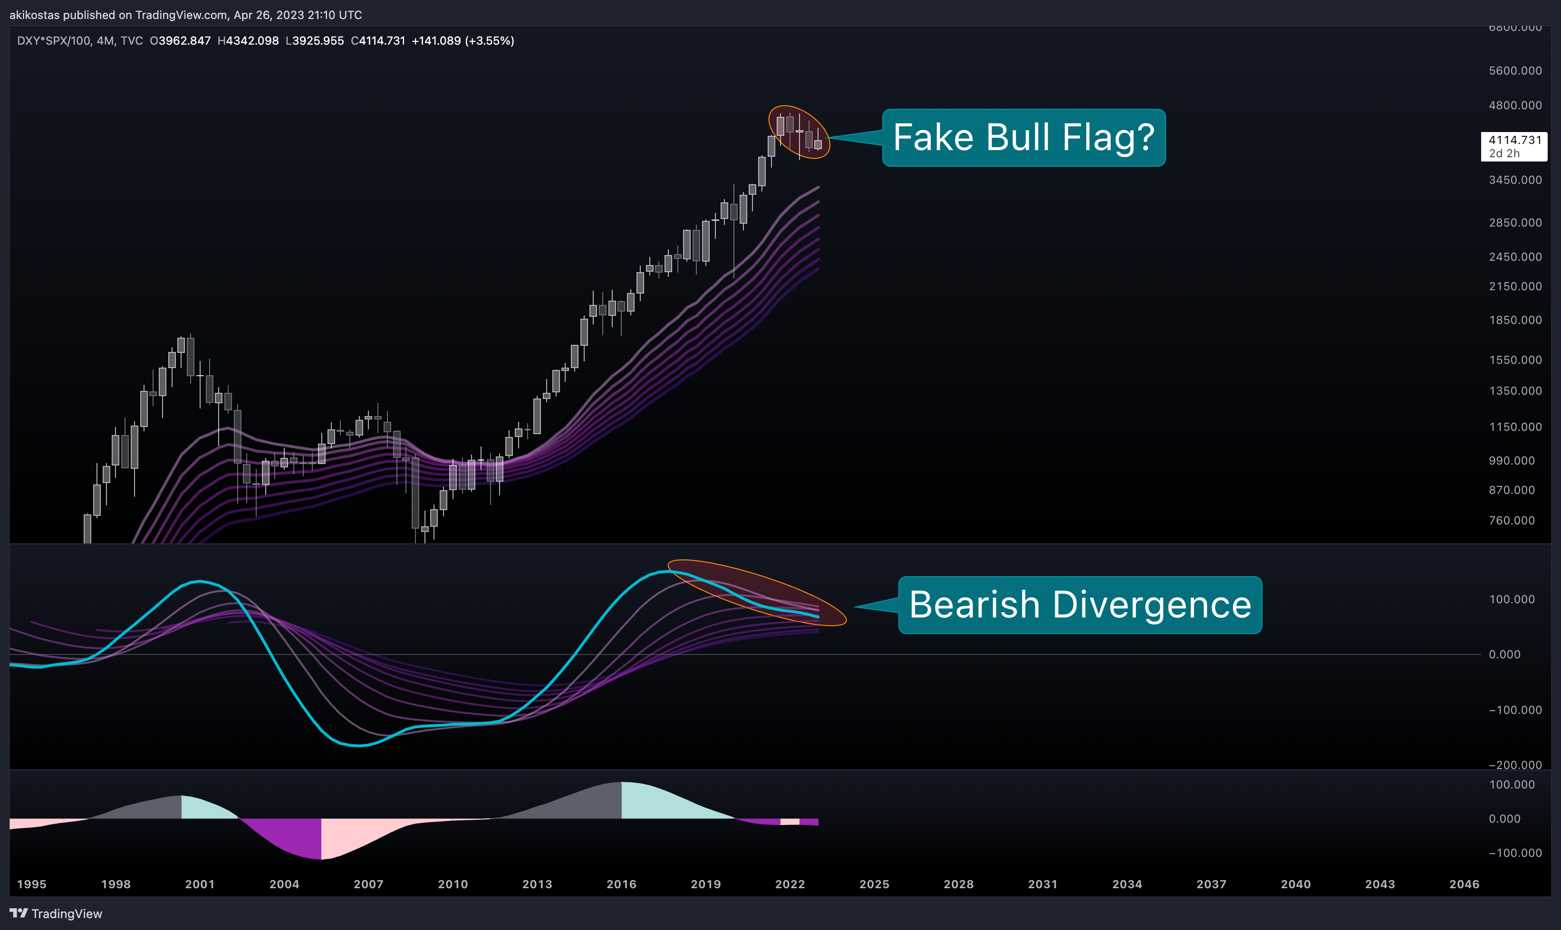Viewport: 1561px width, 930px height.
Task: Click the 2004 time axis label
Action: point(285,884)
